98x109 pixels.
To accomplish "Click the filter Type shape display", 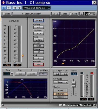I will 7,74.
